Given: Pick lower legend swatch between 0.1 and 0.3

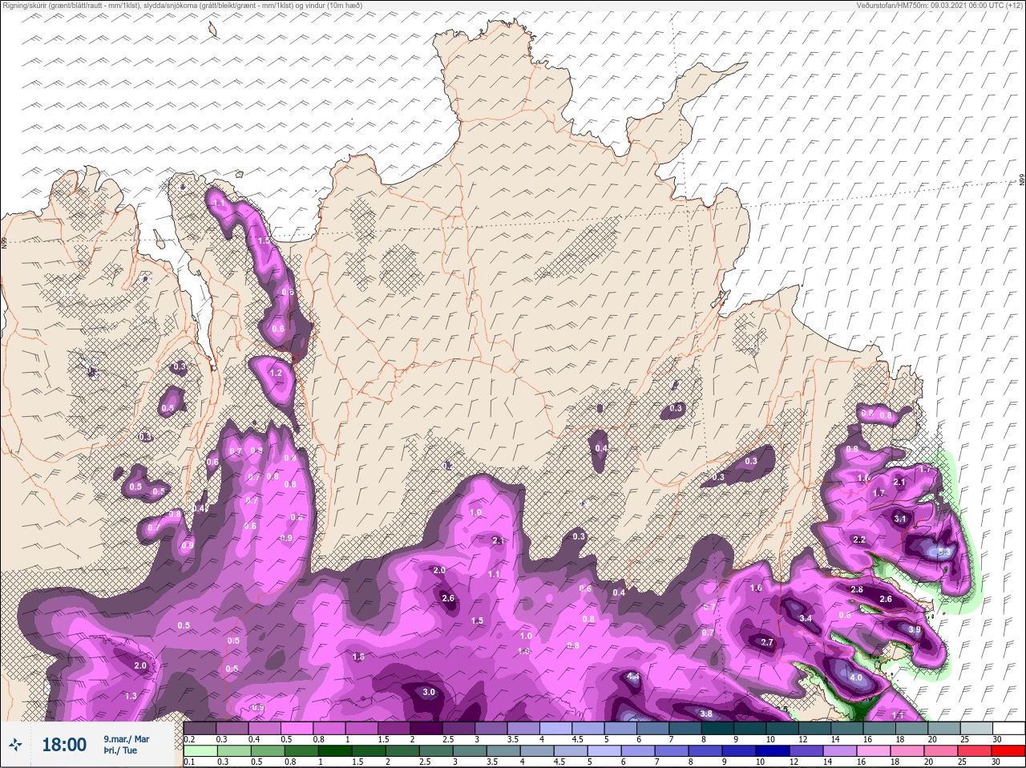Looking at the screenshot, I should 200,751.
